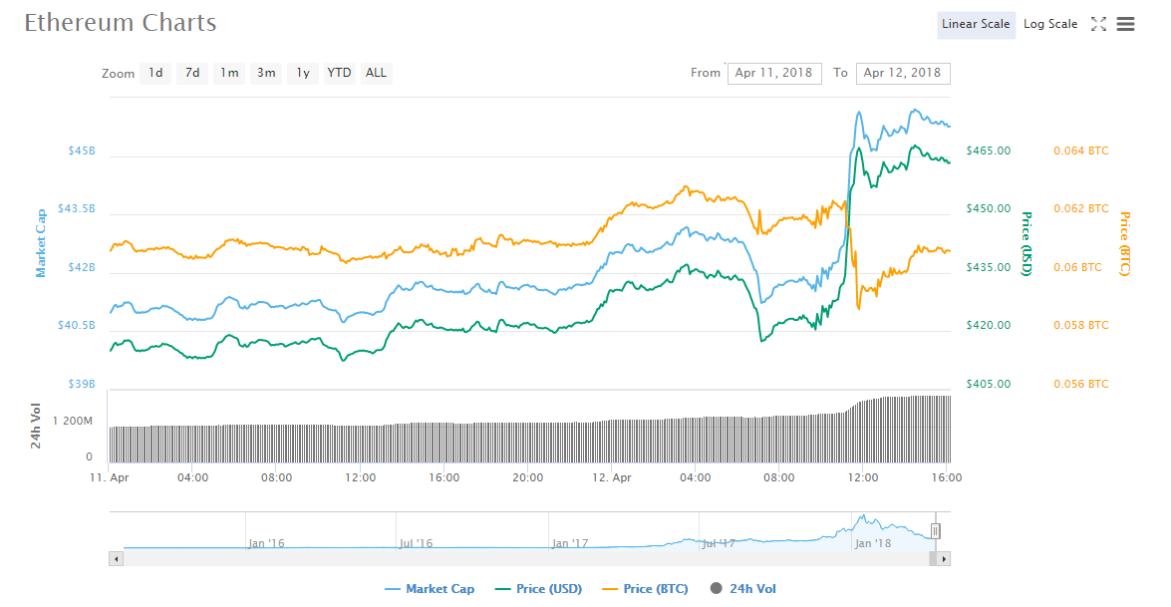The width and height of the screenshot is (1171, 607).
Task: Set zoom to 1y
Action: click(x=302, y=73)
